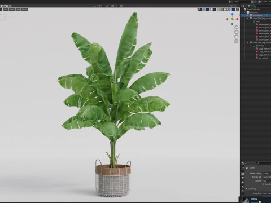Open the Select menu in viewport header
The height and width of the screenshot is (203, 271).
12,10
